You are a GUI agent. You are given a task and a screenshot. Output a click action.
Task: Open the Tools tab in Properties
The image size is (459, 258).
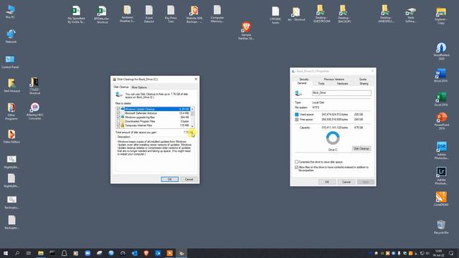tap(321, 84)
